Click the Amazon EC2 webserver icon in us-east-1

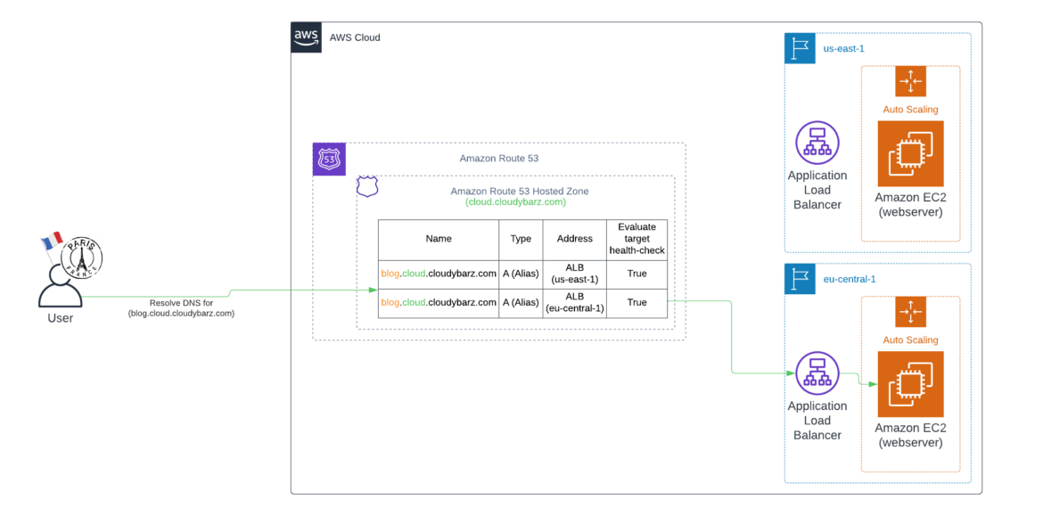910,153
